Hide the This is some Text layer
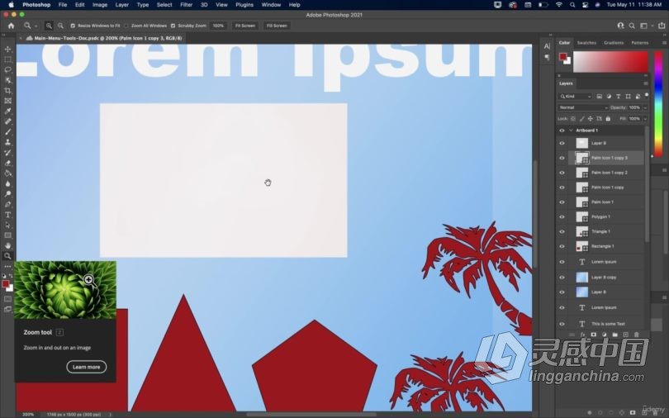669x418 pixels. pyautogui.click(x=562, y=324)
